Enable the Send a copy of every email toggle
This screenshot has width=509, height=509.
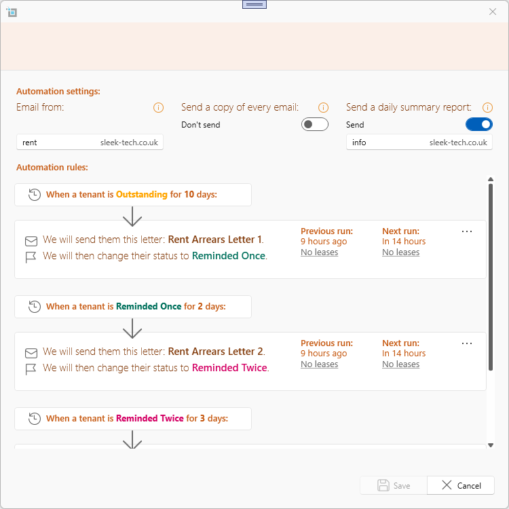point(314,124)
